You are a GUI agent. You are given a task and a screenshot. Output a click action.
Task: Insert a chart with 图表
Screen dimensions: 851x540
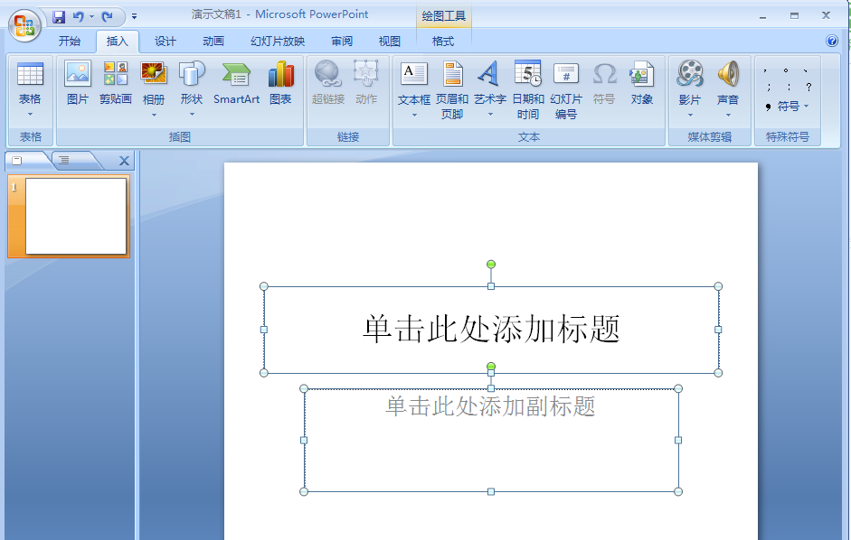tap(280, 83)
